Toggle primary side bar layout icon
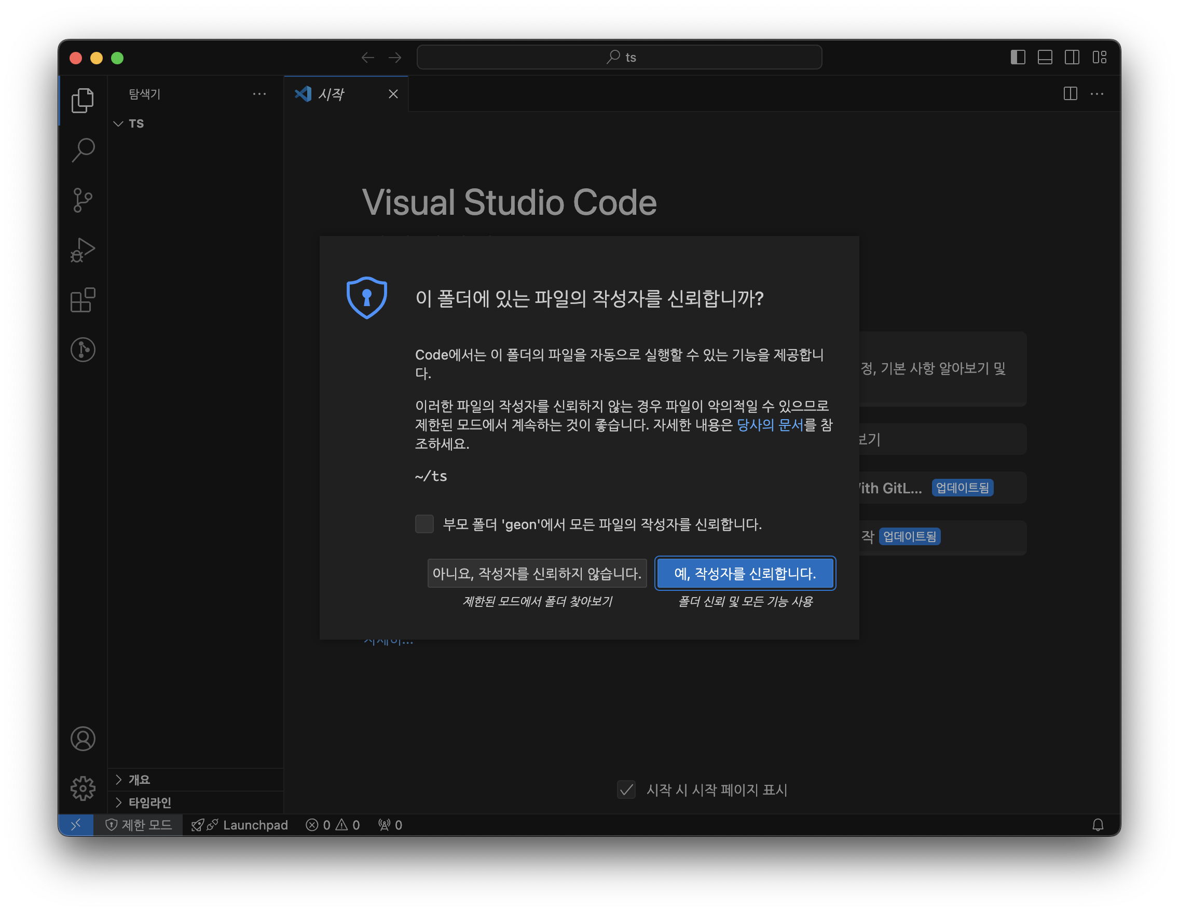1179x913 pixels. pos(1018,57)
